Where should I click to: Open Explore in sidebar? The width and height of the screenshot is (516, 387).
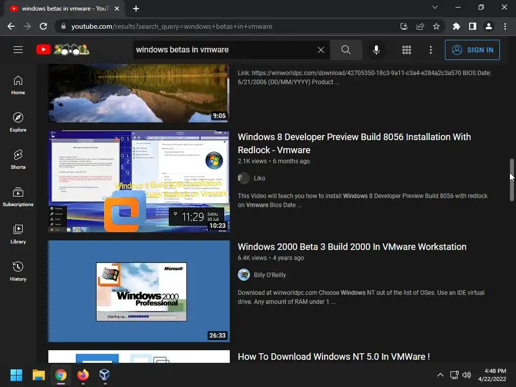point(18,122)
